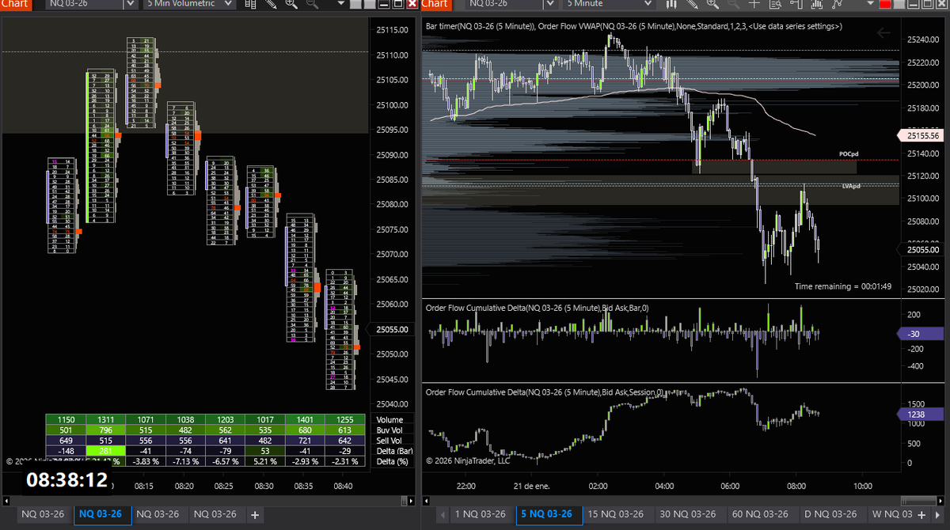The height and width of the screenshot is (530, 950).
Task: Click gray interval link square in right chart
Action: tap(899, 5)
